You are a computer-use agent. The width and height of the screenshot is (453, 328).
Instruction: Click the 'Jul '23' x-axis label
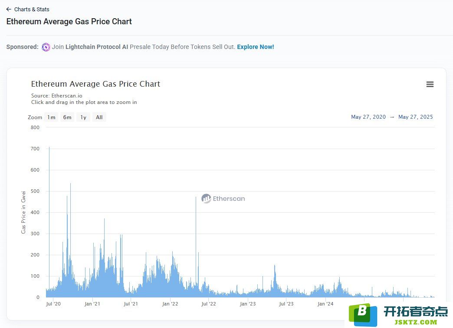point(286,304)
